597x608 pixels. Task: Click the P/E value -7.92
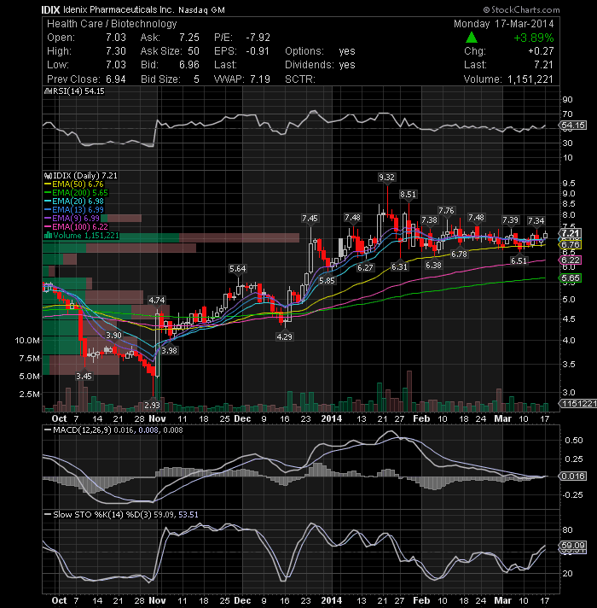click(258, 38)
